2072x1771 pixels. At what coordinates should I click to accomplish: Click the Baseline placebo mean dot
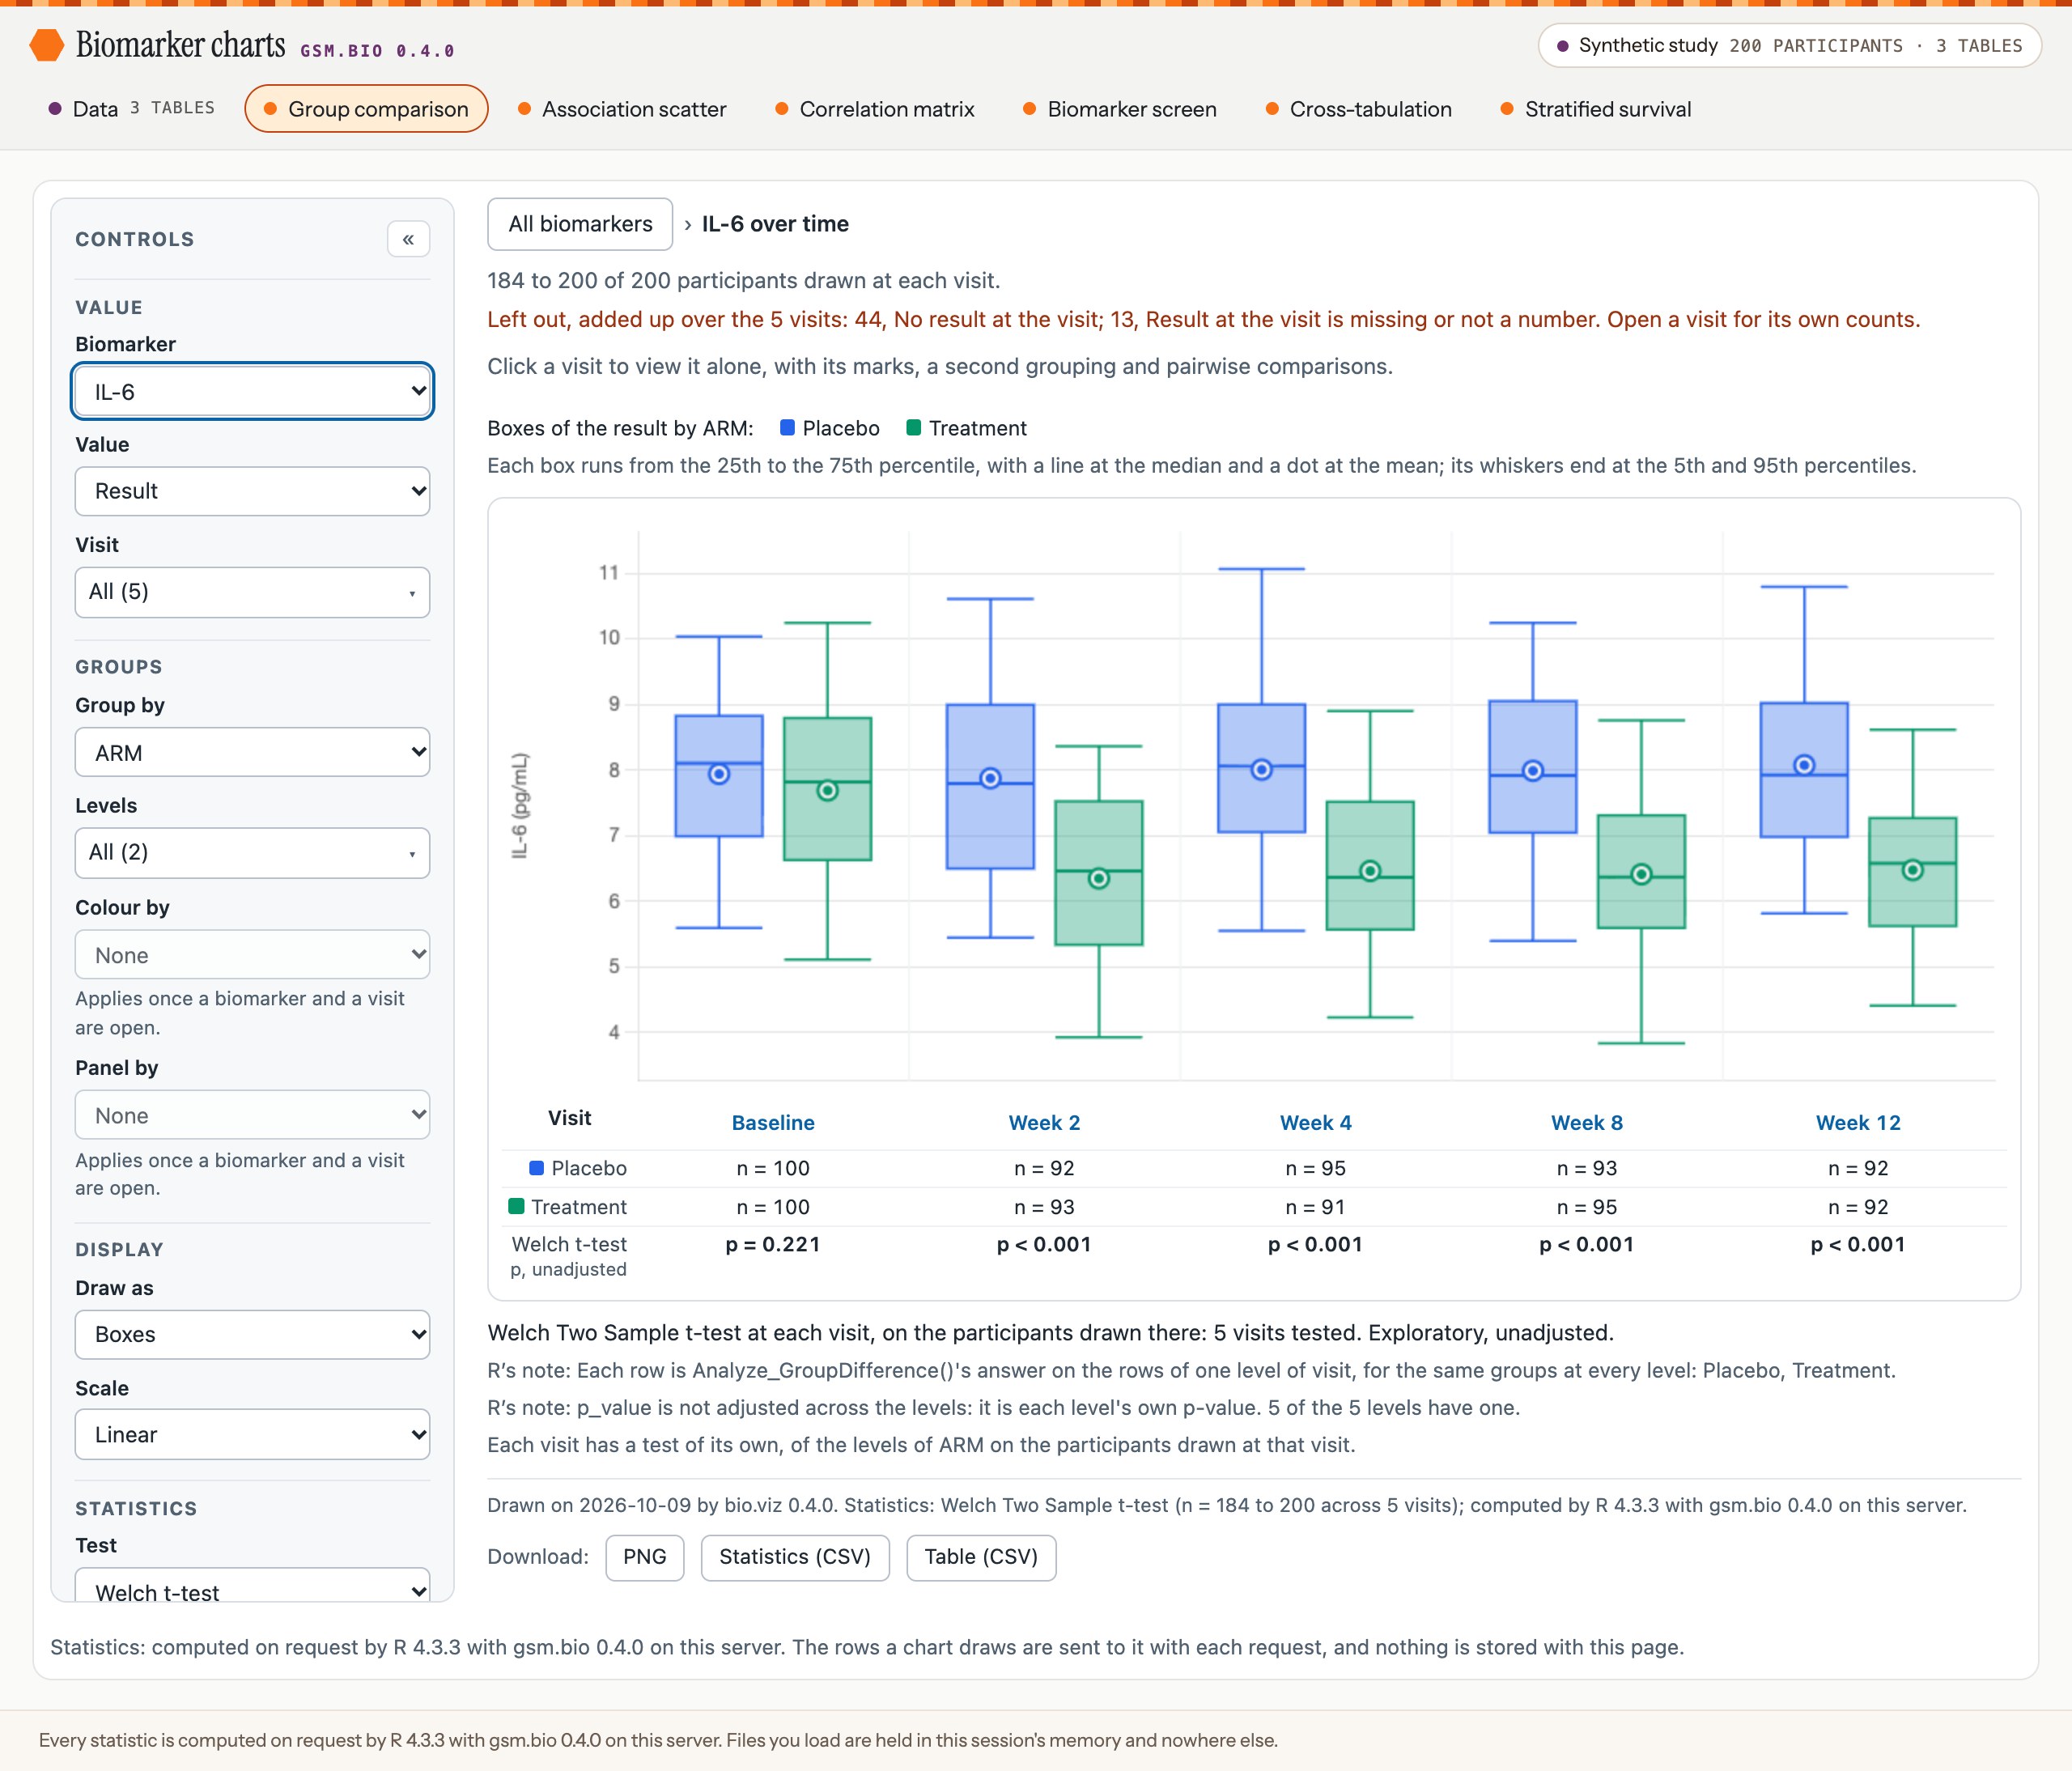point(719,774)
